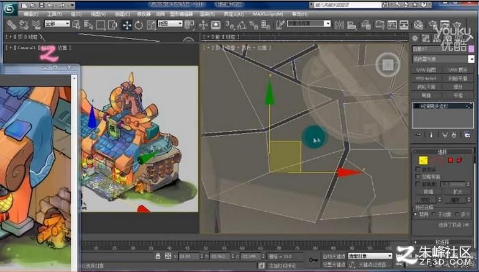This screenshot has height=272, width=479.
Task: Open the Views menu
Action: click(98, 14)
